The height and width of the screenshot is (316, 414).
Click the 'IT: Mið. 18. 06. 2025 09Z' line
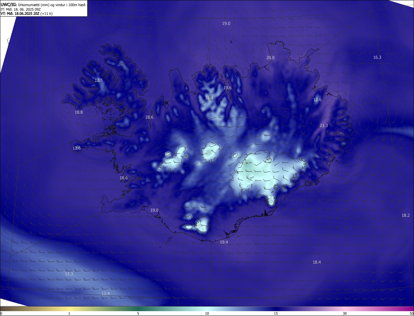click(21, 9)
